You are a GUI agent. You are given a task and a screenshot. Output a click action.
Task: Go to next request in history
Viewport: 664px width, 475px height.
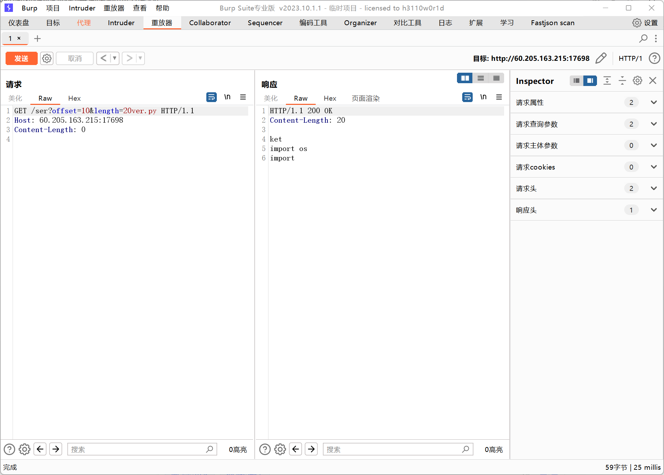(129, 58)
